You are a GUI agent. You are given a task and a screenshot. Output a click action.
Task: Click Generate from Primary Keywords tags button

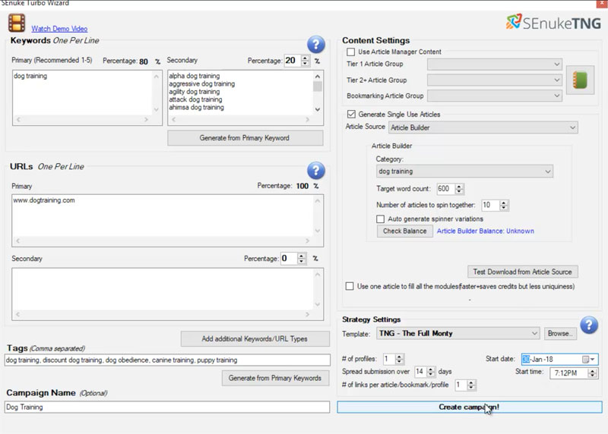(x=275, y=378)
